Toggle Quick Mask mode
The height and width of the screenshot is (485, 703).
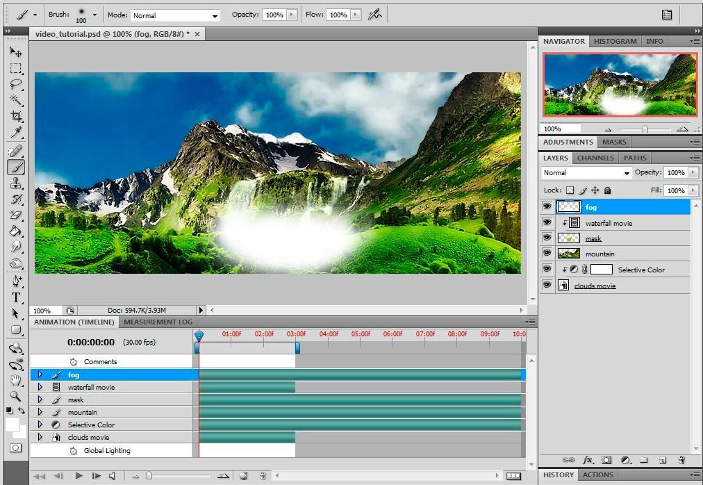[16, 447]
